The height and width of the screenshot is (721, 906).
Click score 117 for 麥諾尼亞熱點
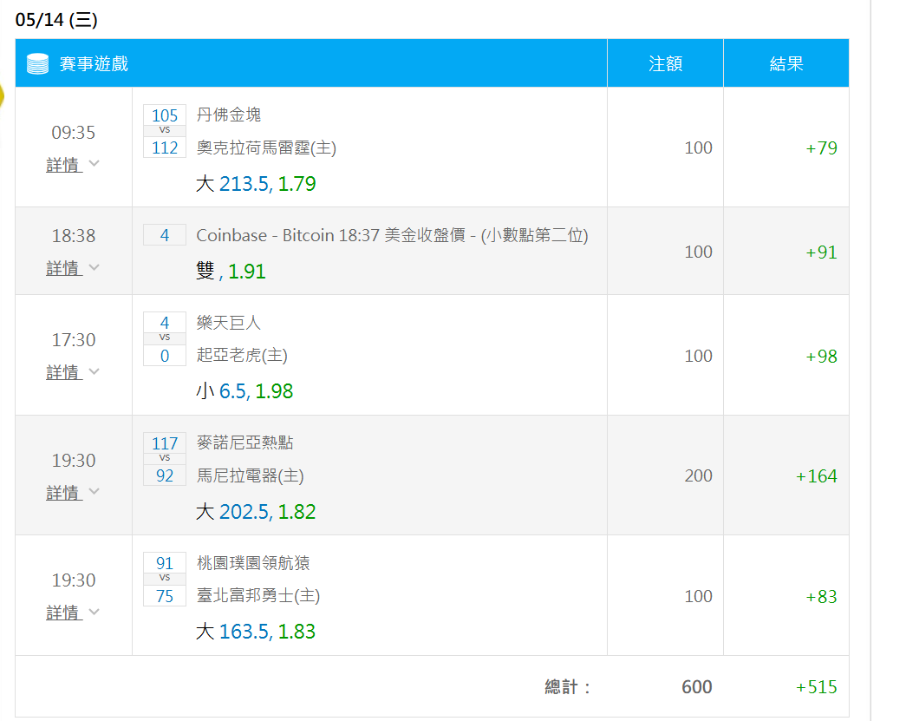coord(165,442)
